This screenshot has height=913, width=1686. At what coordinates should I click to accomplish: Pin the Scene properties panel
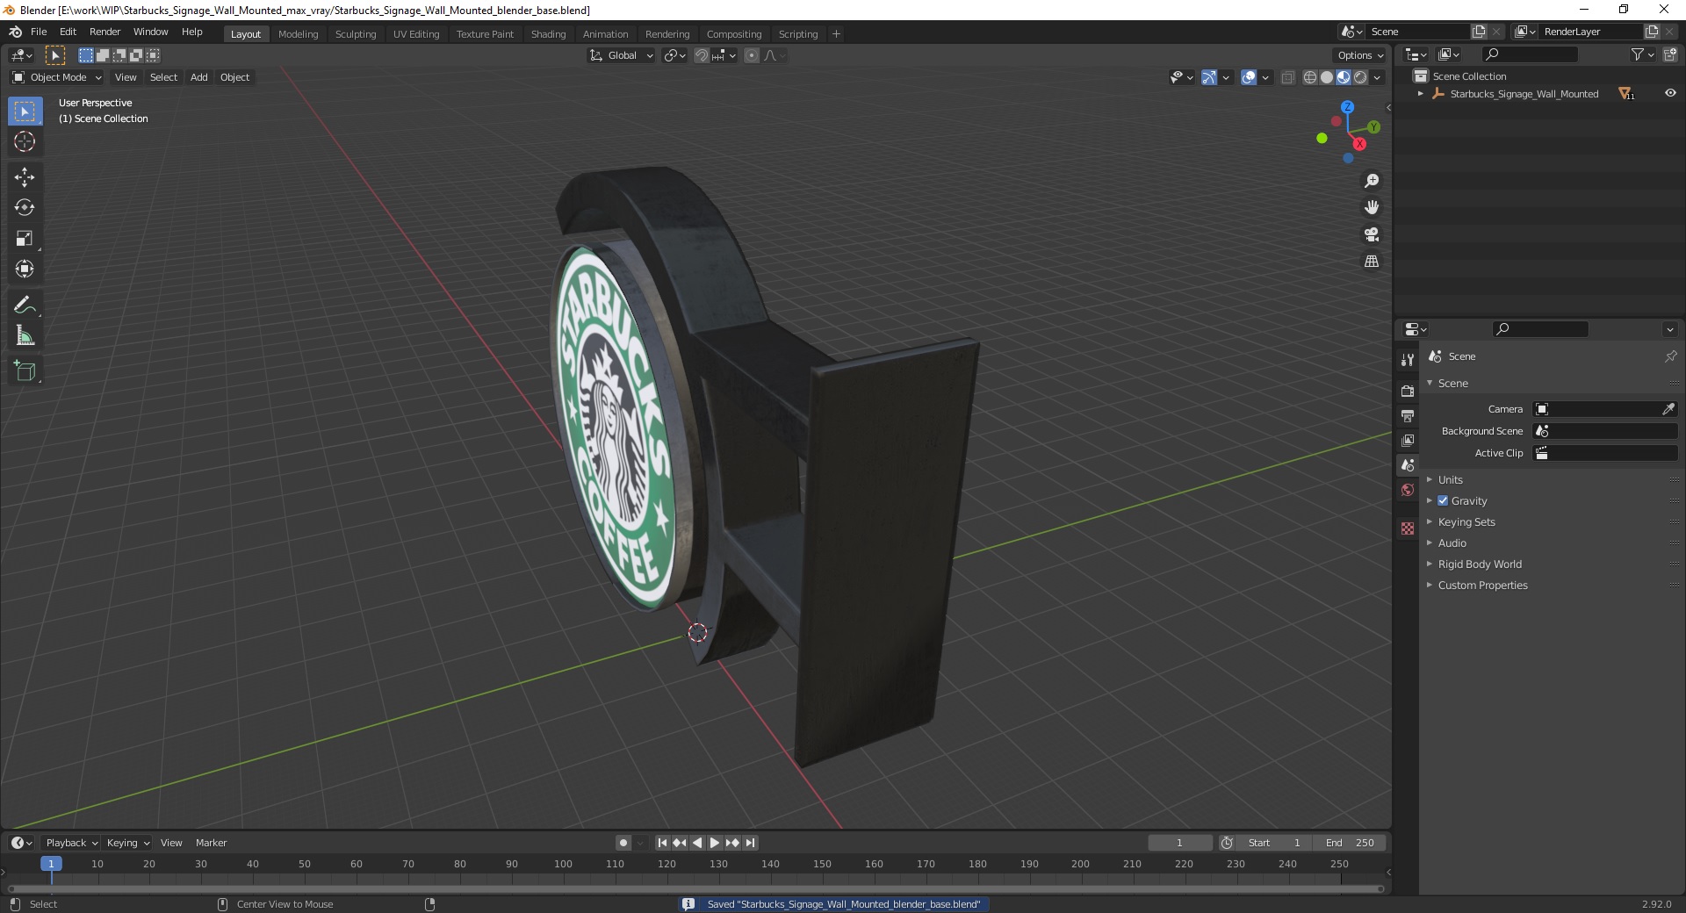click(1670, 356)
